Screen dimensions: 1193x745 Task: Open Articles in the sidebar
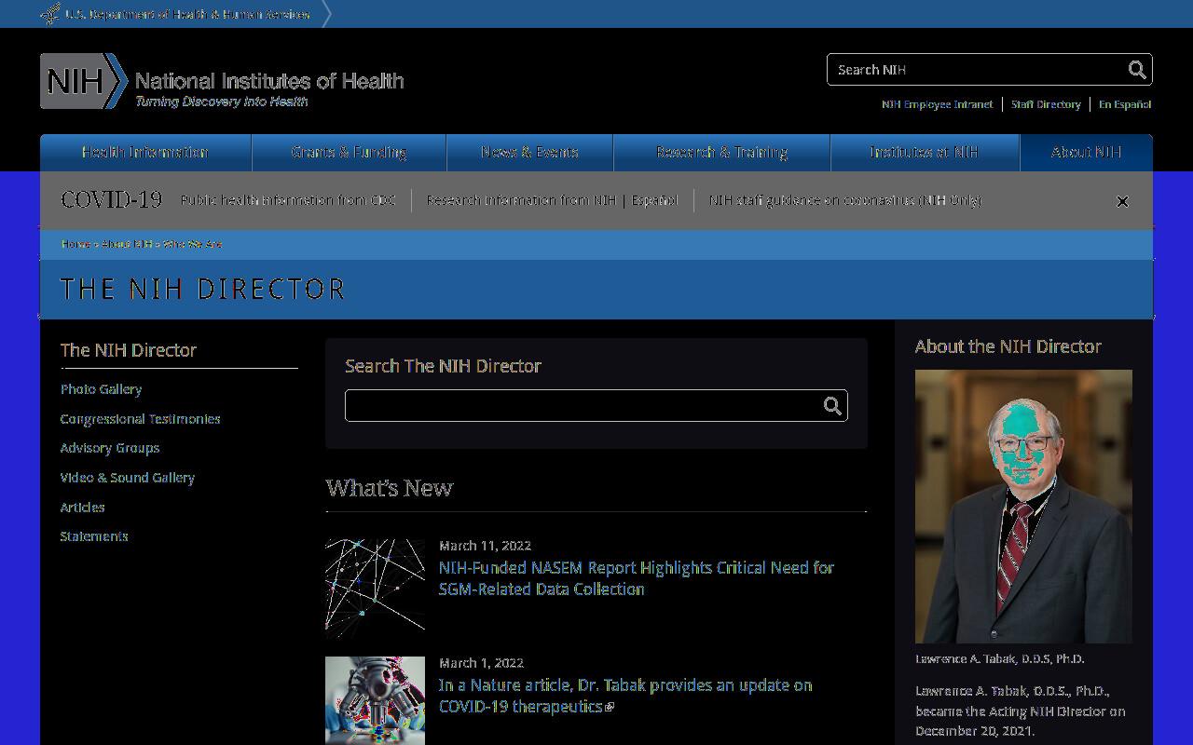[83, 508]
